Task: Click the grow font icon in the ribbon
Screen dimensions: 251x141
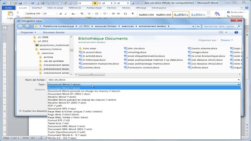Action: click(61, 14)
